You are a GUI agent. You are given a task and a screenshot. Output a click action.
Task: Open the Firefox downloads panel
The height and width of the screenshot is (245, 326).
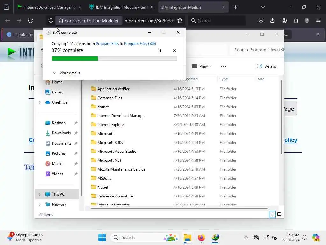coord(273,21)
